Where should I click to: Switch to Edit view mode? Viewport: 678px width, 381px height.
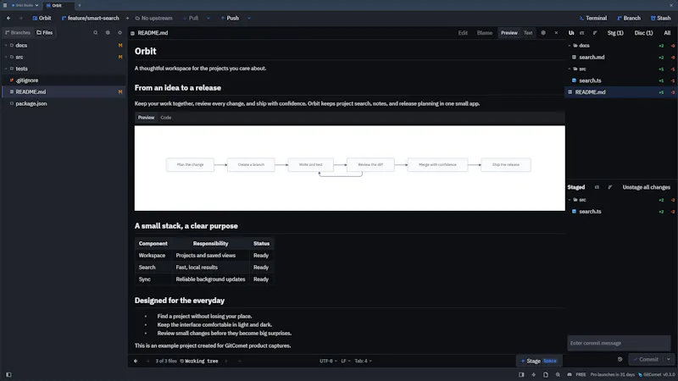click(x=463, y=33)
